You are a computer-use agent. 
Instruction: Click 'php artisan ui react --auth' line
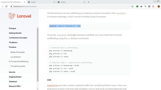click(62, 71)
